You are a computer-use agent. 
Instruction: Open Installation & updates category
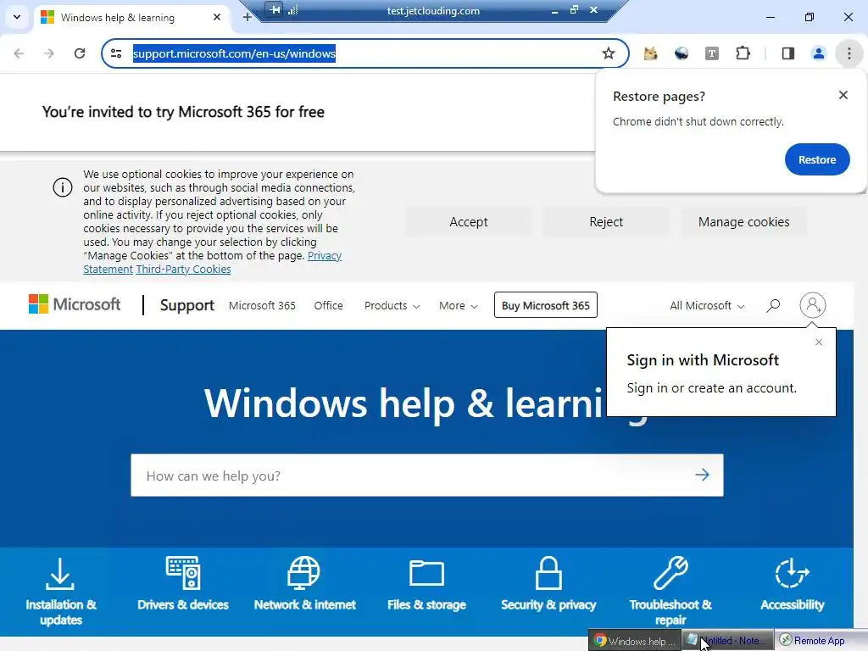click(x=60, y=592)
